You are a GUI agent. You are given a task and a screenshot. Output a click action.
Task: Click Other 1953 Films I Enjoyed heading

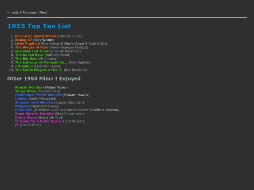(x=44, y=79)
